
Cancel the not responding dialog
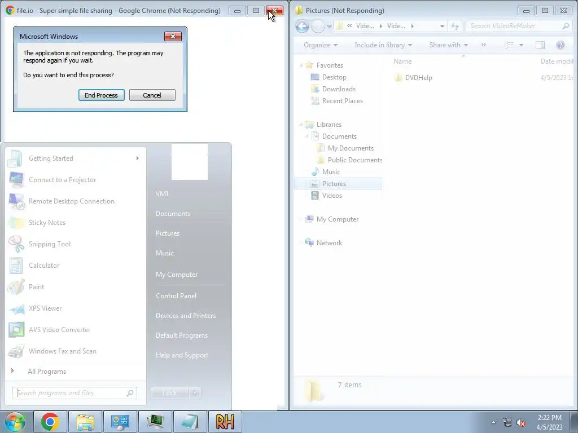pyautogui.click(x=152, y=95)
